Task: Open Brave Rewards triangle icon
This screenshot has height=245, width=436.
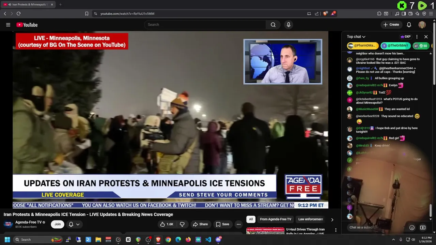Action: [x=333, y=14]
